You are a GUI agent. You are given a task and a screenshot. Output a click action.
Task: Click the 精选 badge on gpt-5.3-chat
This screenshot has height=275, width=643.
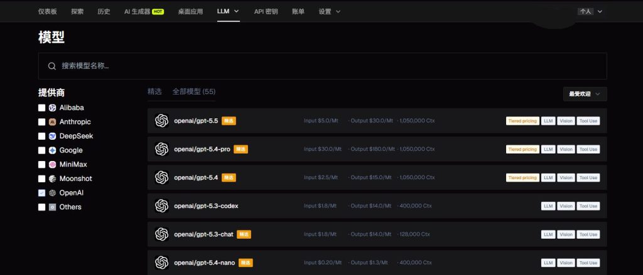[244, 234]
